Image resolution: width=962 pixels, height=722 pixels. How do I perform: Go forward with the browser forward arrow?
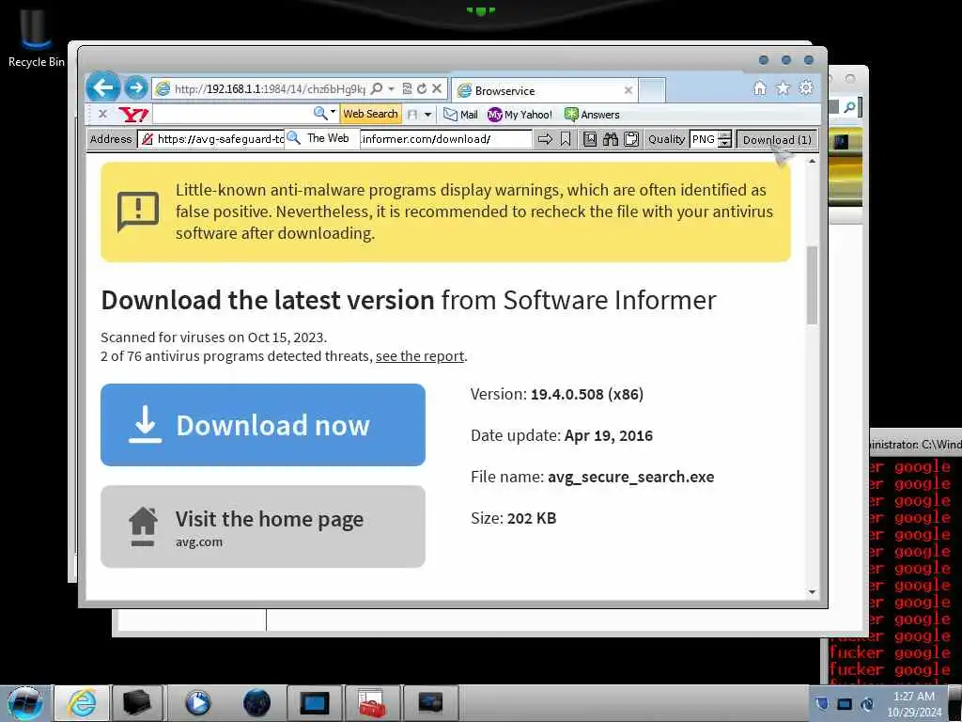coord(136,88)
